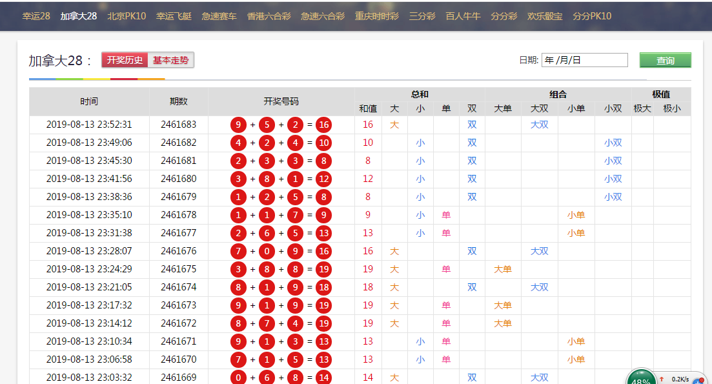Click red sum ball 10 in draw 2461682
The width and height of the screenshot is (712, 384).
tap(323, 143)
